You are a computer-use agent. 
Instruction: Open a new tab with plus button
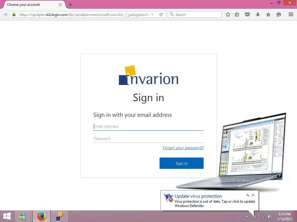pos(70,5)
